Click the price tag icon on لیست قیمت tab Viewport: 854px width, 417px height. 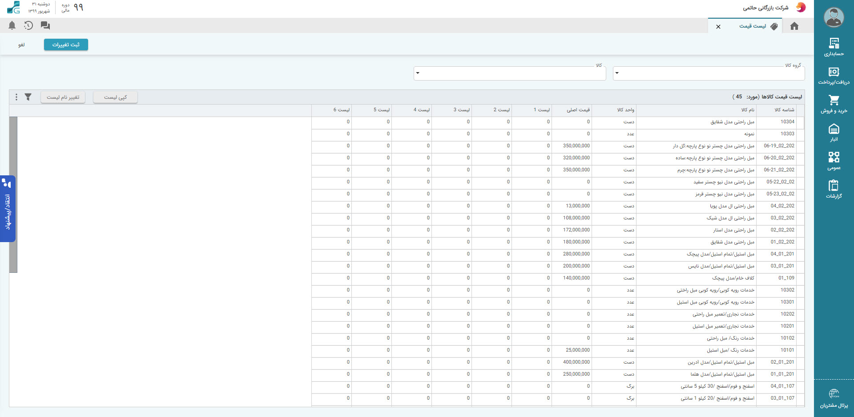774,26
